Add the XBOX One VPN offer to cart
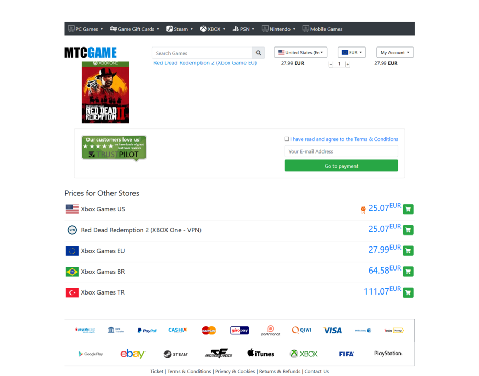Screen dimensions: 479x376 point(408,230)
